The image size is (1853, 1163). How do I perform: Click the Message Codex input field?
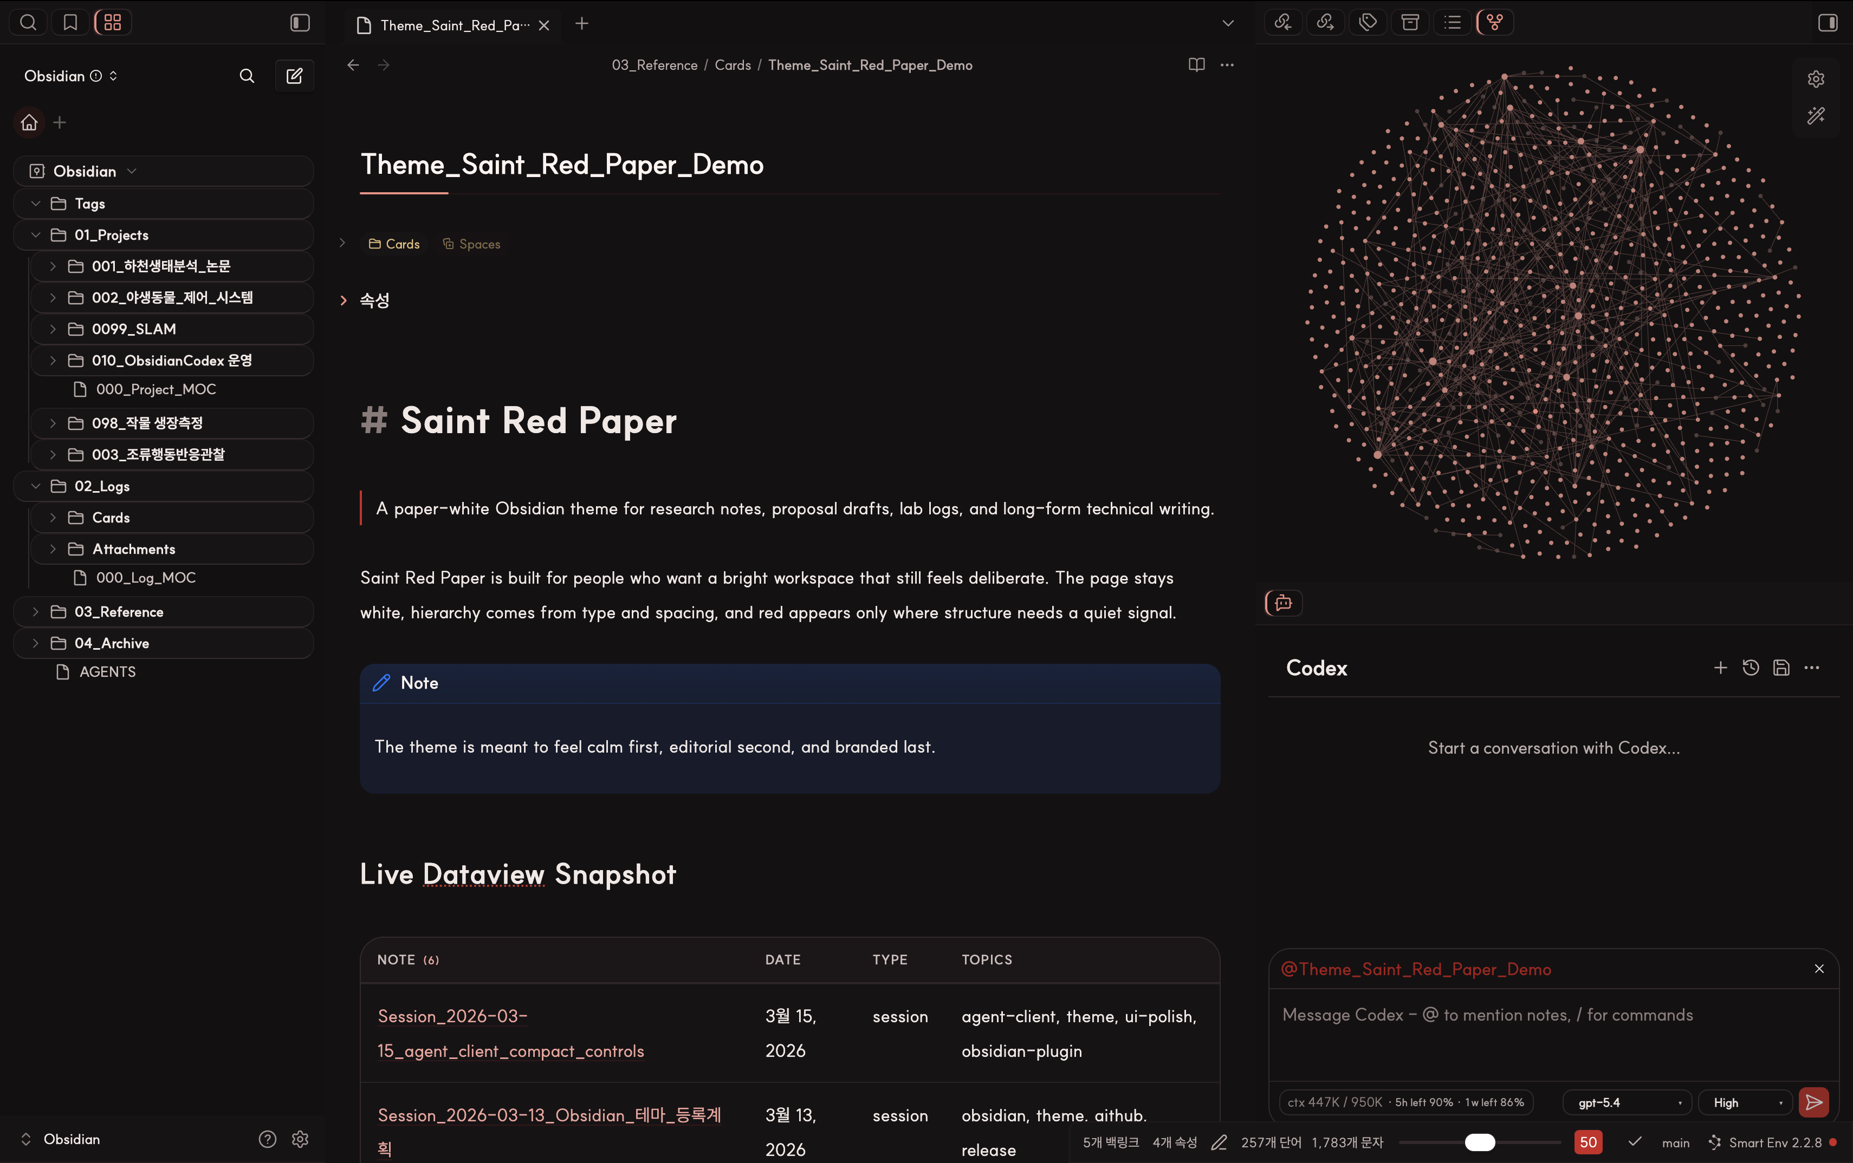1554,1035
